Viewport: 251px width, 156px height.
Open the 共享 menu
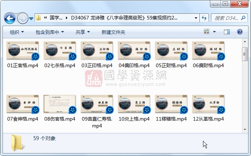83,32
